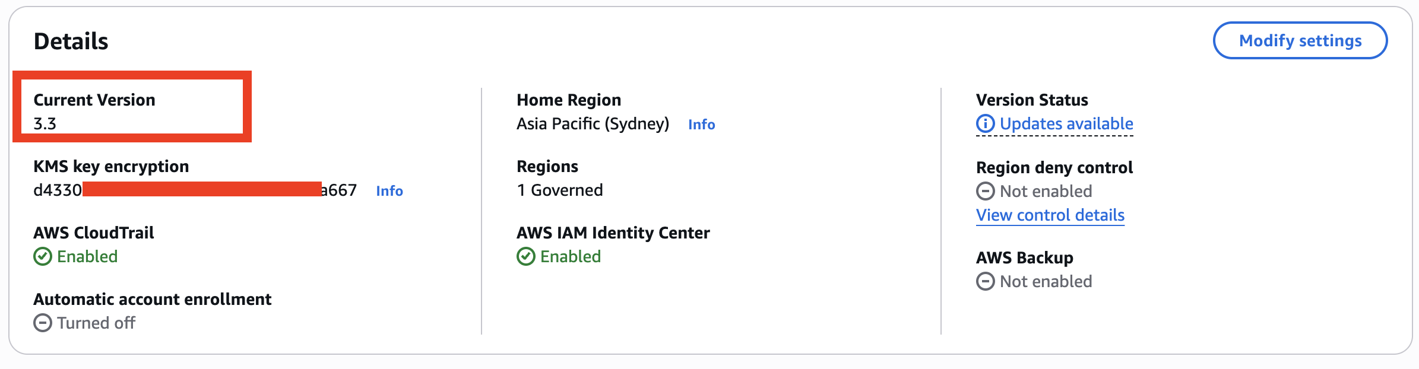Viewport: 1419px width, 369px height.
Task: Select the 3.3 version number
Action: 45,124
